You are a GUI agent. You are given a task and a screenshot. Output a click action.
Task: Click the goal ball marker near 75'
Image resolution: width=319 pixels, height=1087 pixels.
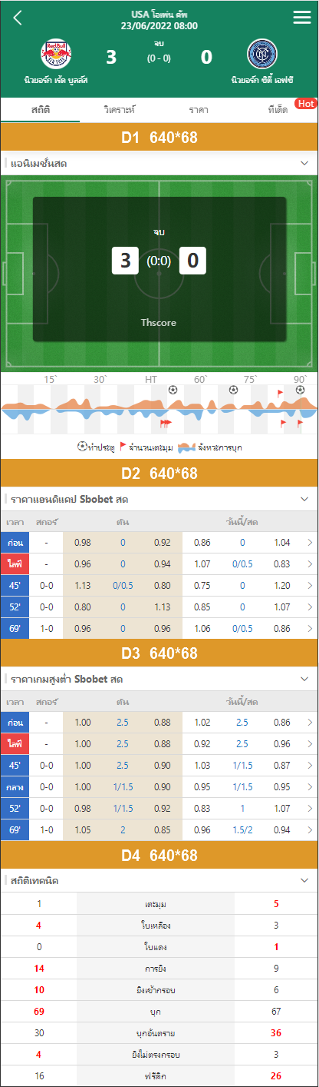pos(234,390)
